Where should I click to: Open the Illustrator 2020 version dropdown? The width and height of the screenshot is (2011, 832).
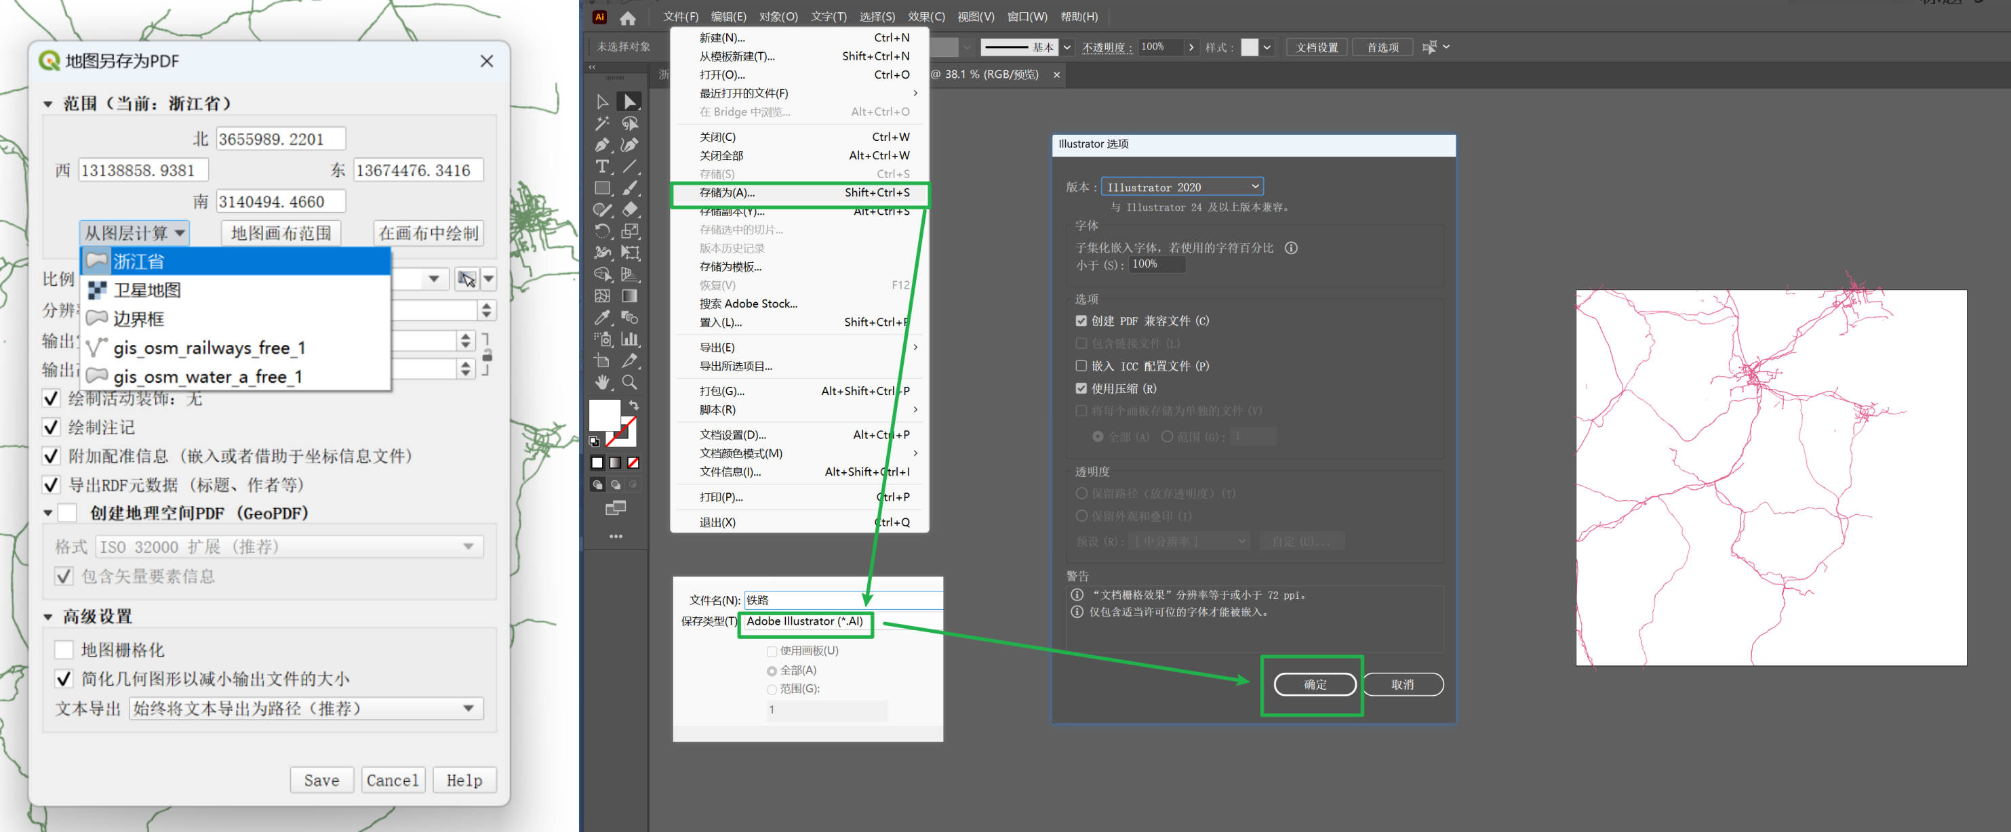click(1181, 187)
